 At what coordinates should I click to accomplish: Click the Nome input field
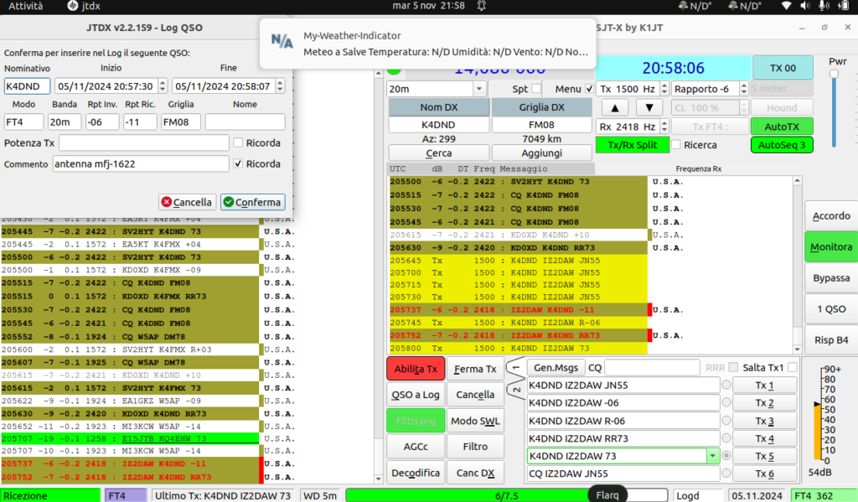[x=245, y=122]
